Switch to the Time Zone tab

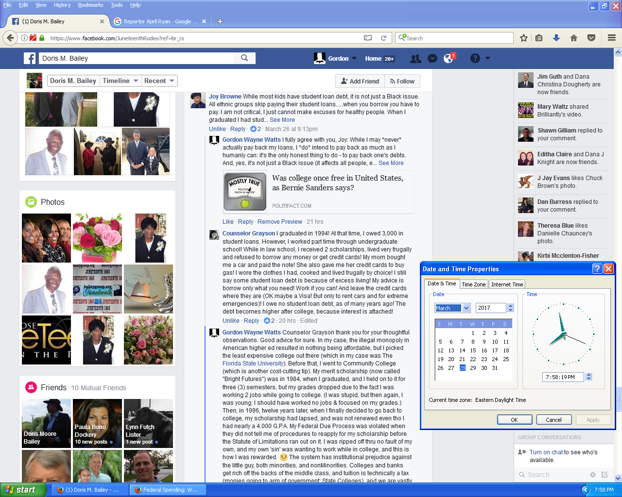(473, 284)
